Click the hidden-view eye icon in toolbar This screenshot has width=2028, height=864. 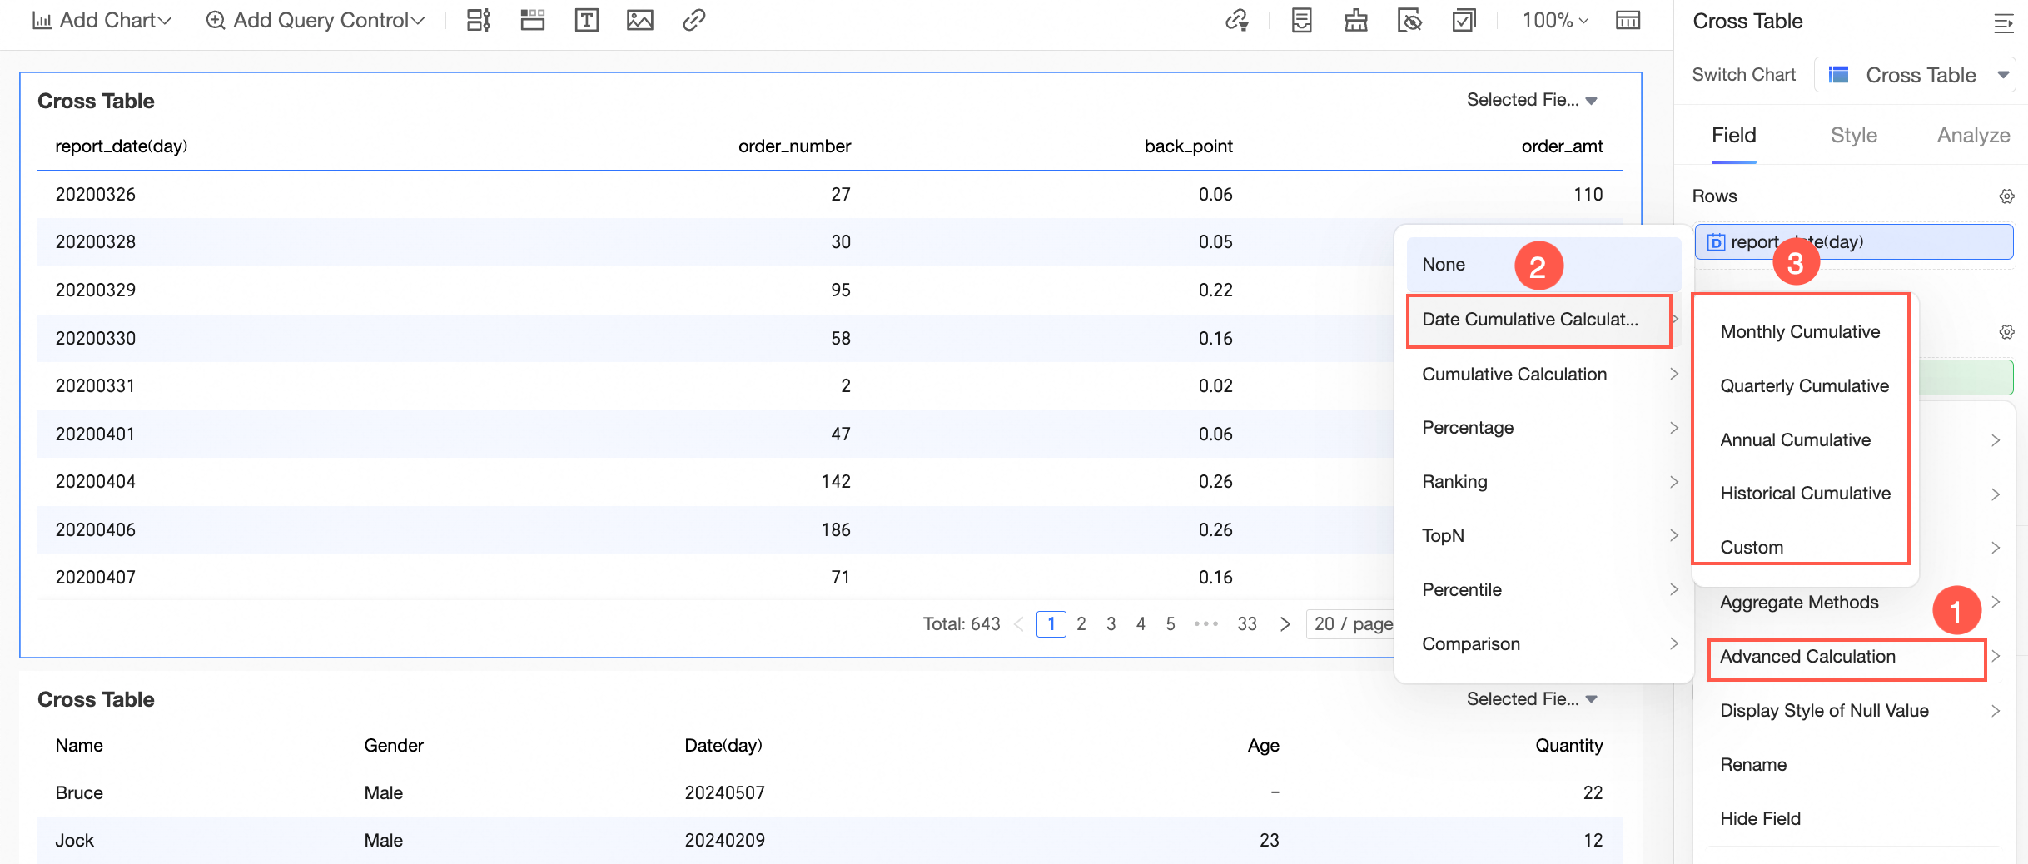1410,20
